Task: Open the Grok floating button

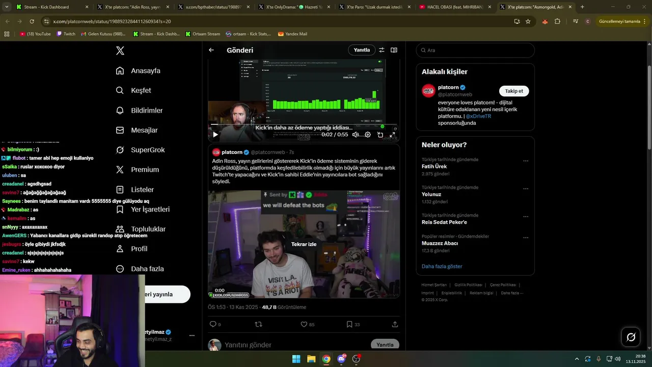Action: (631, 337)
